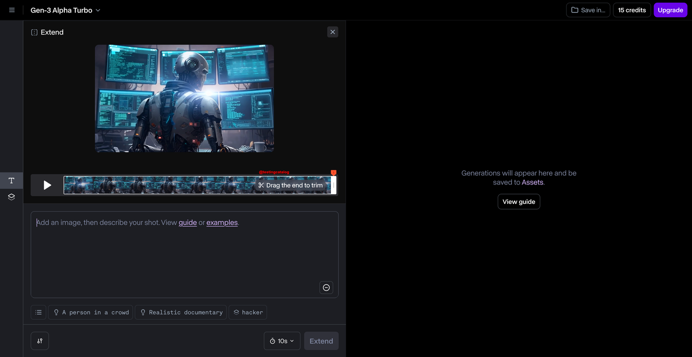692x357 pixels.
Task: Click the Upgrade button
Action: point(670,10)
